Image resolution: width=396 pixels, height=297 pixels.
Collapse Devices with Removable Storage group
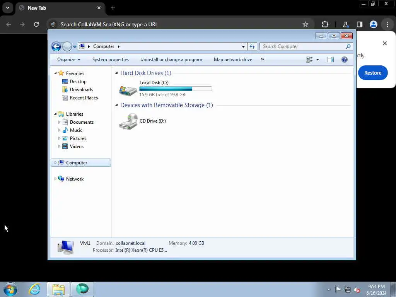[116, 105]
